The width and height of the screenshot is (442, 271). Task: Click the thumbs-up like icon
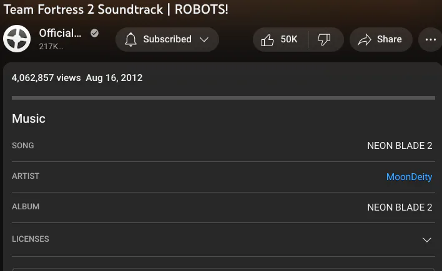267,40
